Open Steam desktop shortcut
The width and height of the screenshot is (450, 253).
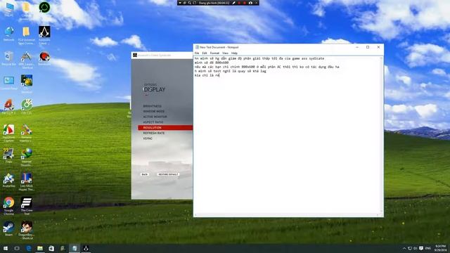(x=8, y=228)
